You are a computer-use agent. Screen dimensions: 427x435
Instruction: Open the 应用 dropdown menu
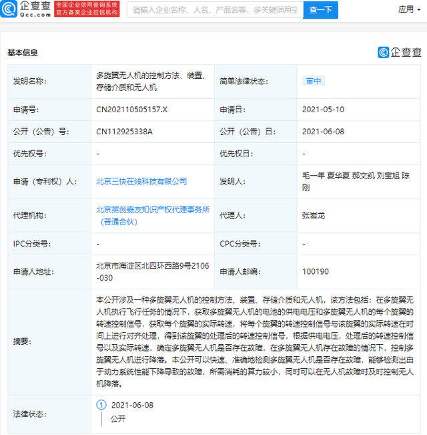409,9
